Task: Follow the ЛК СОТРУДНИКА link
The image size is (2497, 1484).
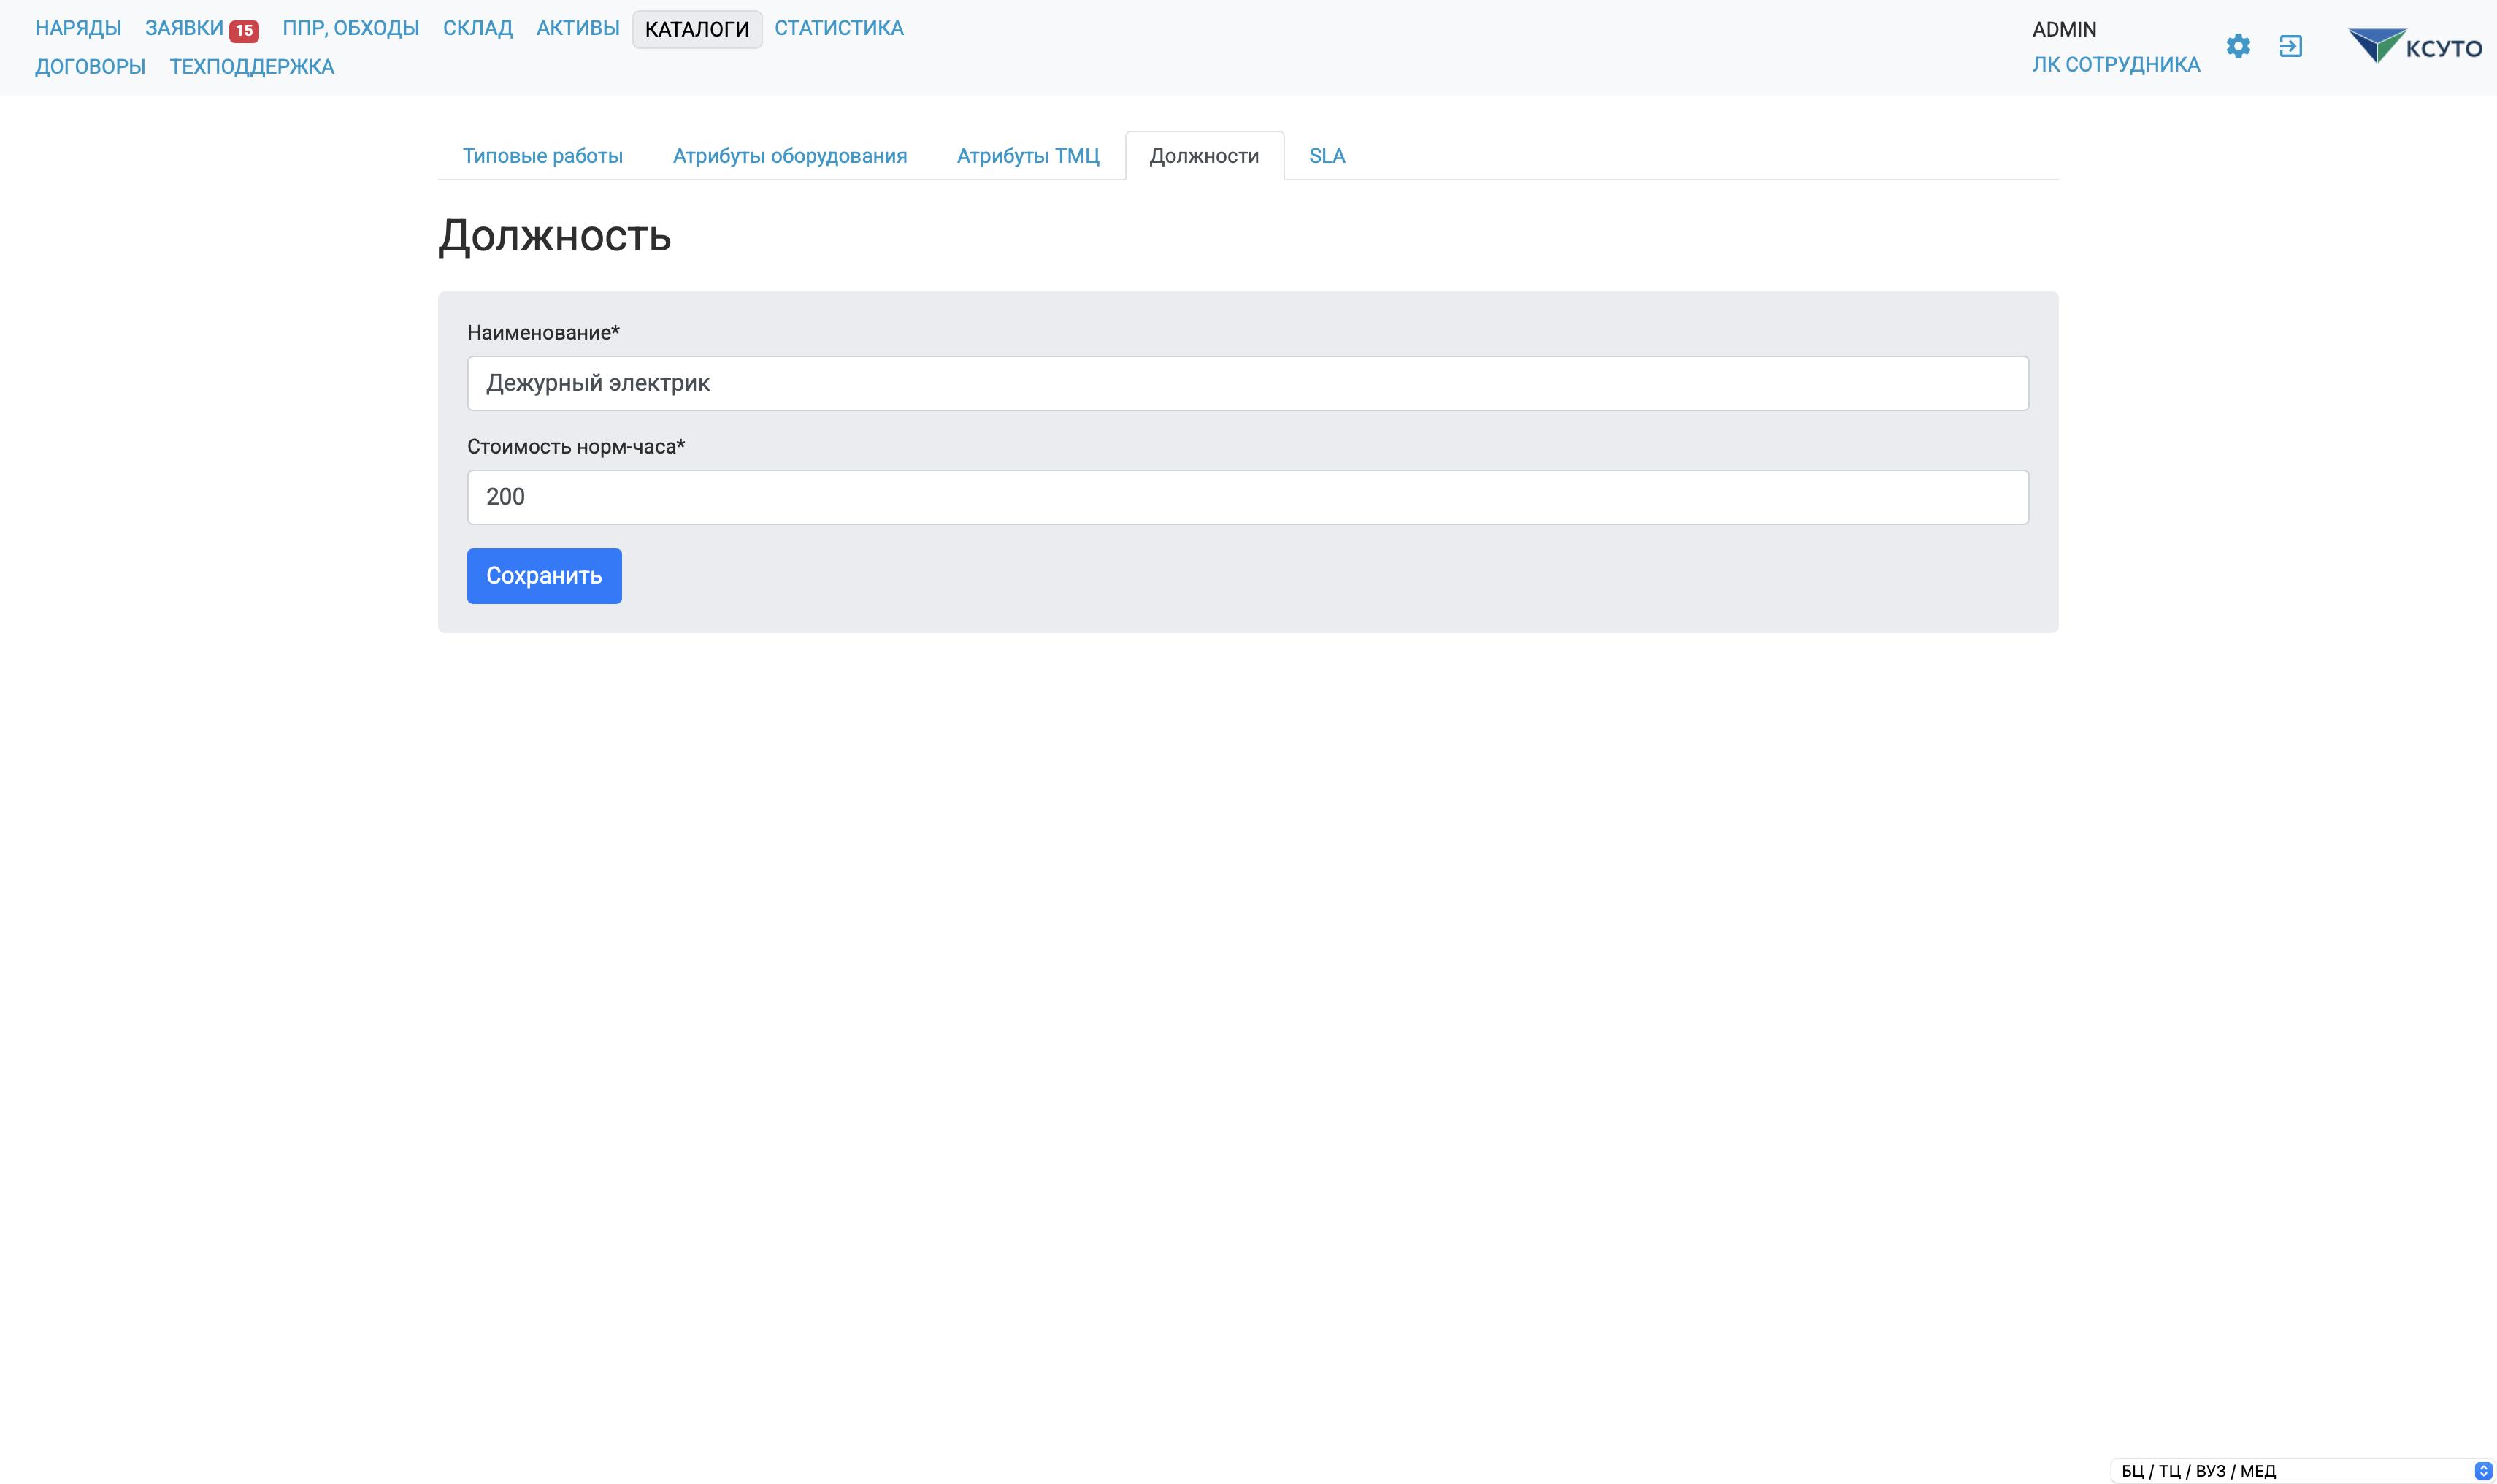Action: coord(2115,64)
